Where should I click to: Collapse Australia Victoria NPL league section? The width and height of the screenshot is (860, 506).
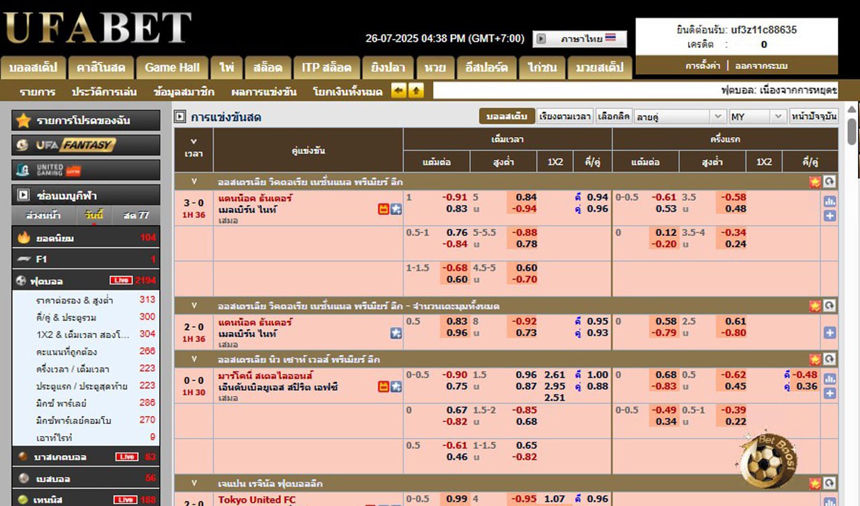coord(195,182)
